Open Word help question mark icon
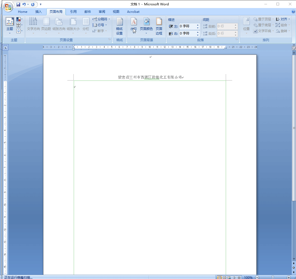The width and height of the screenshot is (296, 279). 293,12
